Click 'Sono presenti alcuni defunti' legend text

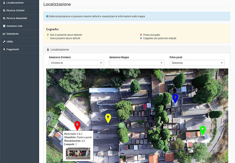coord(65,38)
